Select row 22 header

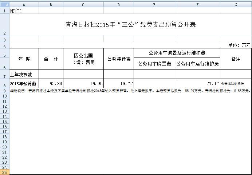tap(5, 157)
